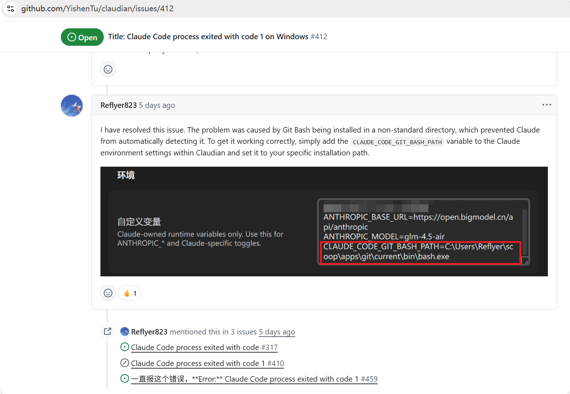Click the github.com address bar URL
The width and height of the screenshot is (570, 394).
[x=97, y=8]
